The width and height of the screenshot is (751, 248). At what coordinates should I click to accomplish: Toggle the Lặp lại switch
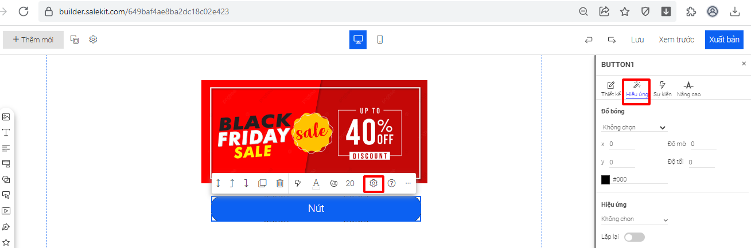click(635, 237)
